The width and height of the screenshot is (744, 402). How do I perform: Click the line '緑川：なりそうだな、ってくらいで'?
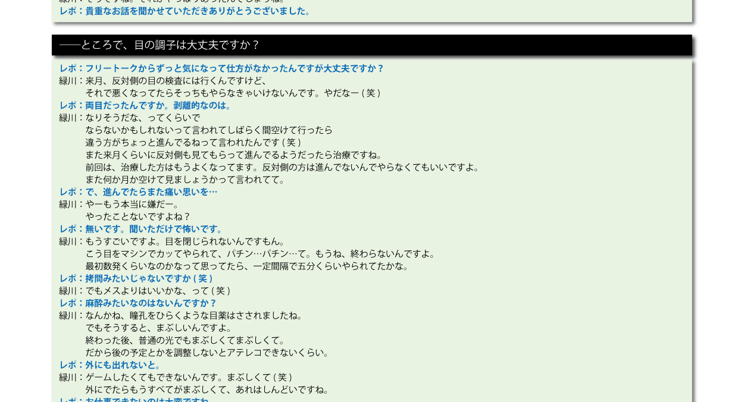click(130, 118)
